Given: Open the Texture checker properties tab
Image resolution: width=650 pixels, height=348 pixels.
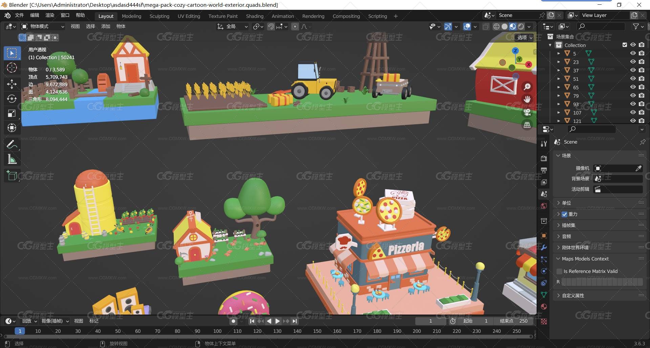Looking at the screenshot, I should [544, 321].
